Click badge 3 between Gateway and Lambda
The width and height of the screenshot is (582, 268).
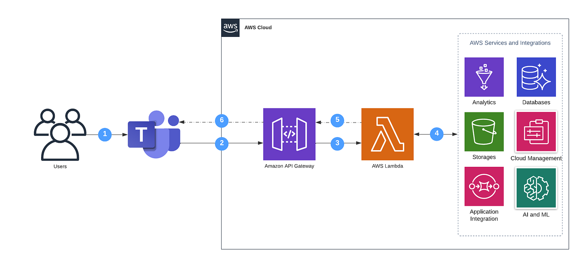(337, 144)
